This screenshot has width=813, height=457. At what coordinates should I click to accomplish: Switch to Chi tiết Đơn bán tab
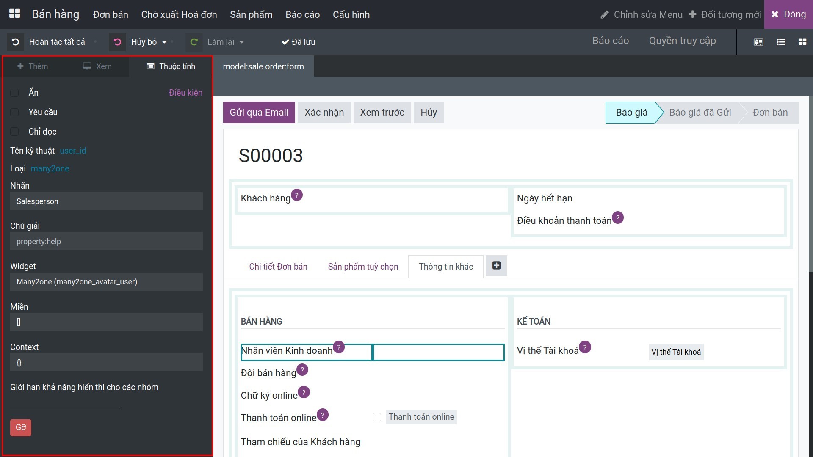pos(278,267)
